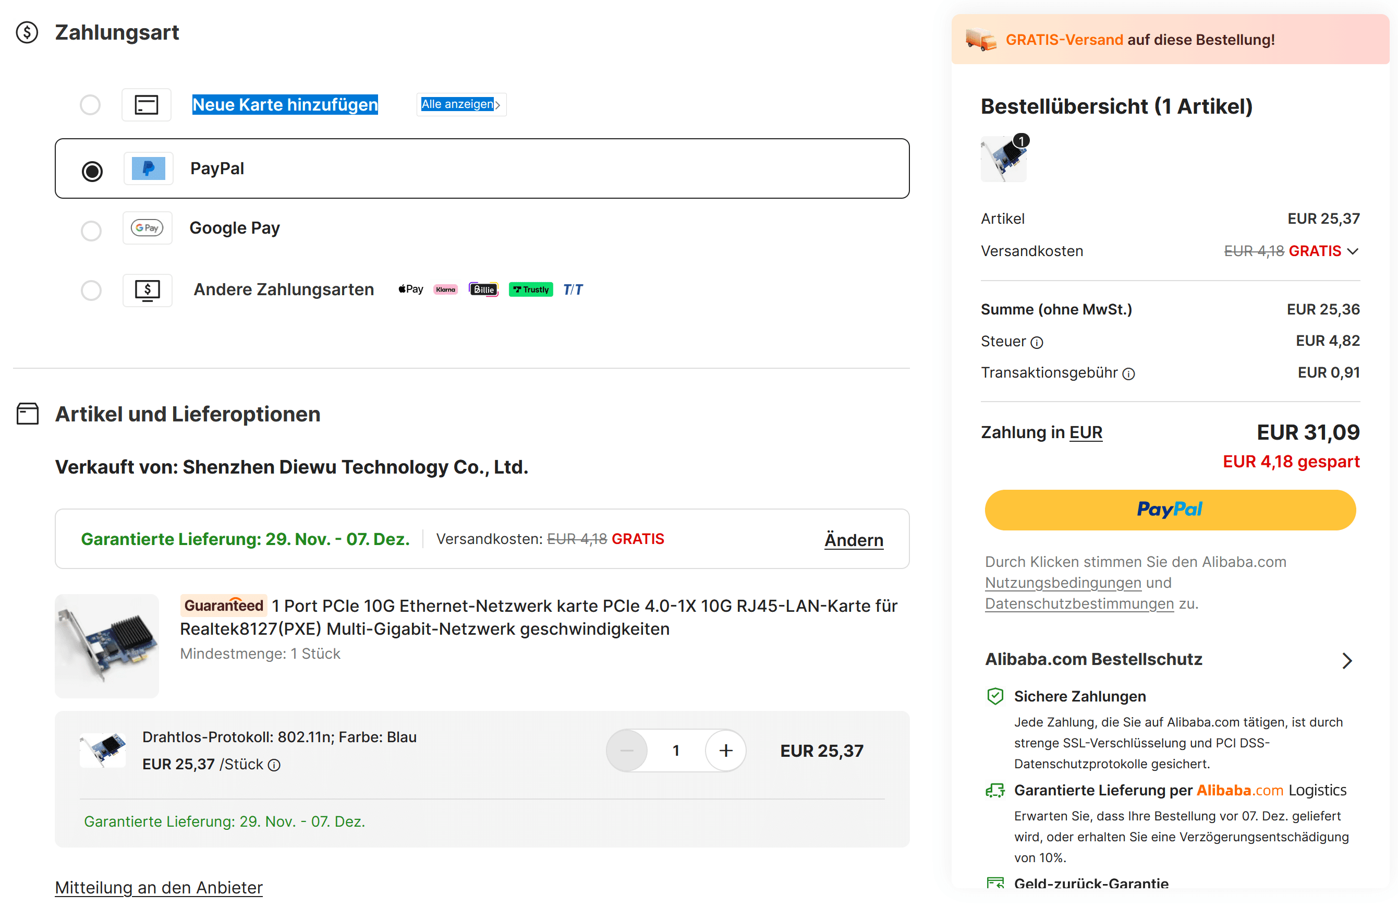Click the Billie payment logo
The height and width of the screenshot is (907, 1398).
tap(483, 289)
